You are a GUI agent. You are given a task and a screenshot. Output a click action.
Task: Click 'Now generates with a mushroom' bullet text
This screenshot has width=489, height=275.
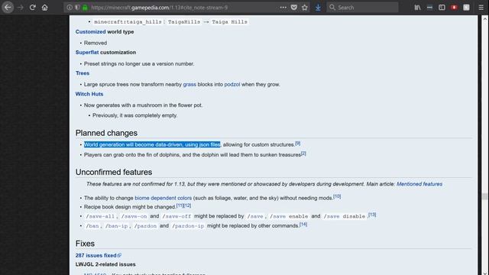143,105
